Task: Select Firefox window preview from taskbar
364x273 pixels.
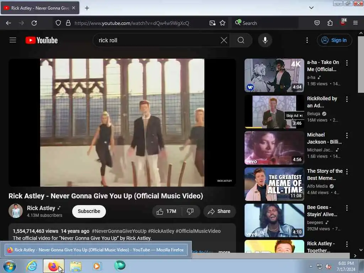Action: [96, 250]
